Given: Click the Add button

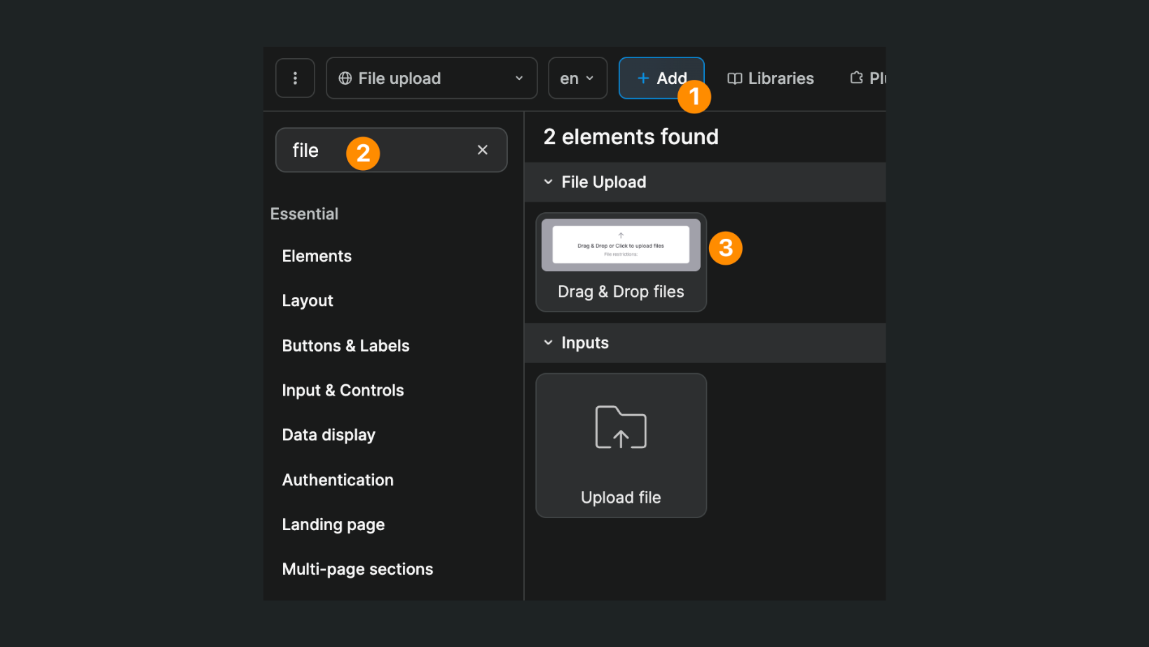Looking at the screenshot, I should 661,78.
